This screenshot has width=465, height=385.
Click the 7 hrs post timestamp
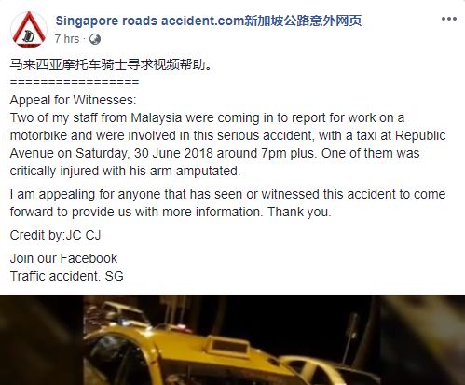(x=67, y=39)
